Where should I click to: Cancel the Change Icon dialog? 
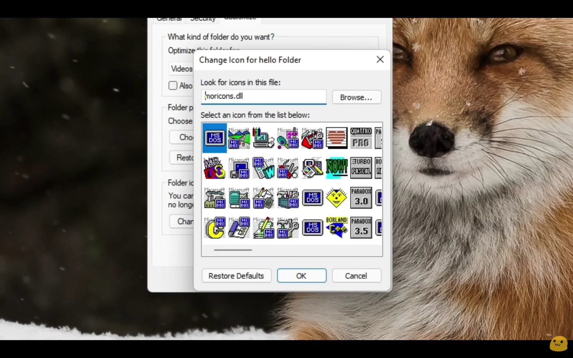click(356, 276)
